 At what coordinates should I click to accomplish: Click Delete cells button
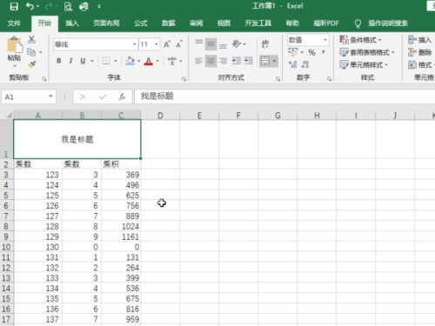419,52
